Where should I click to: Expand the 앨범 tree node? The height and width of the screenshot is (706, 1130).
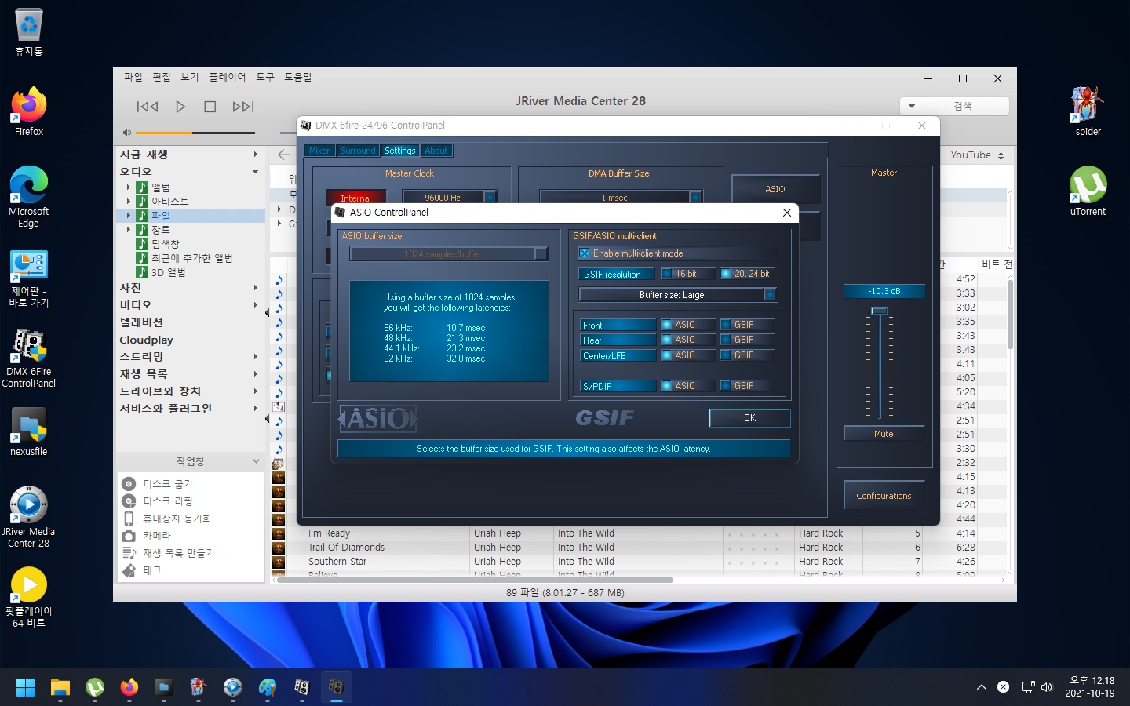tap(129, 187)
